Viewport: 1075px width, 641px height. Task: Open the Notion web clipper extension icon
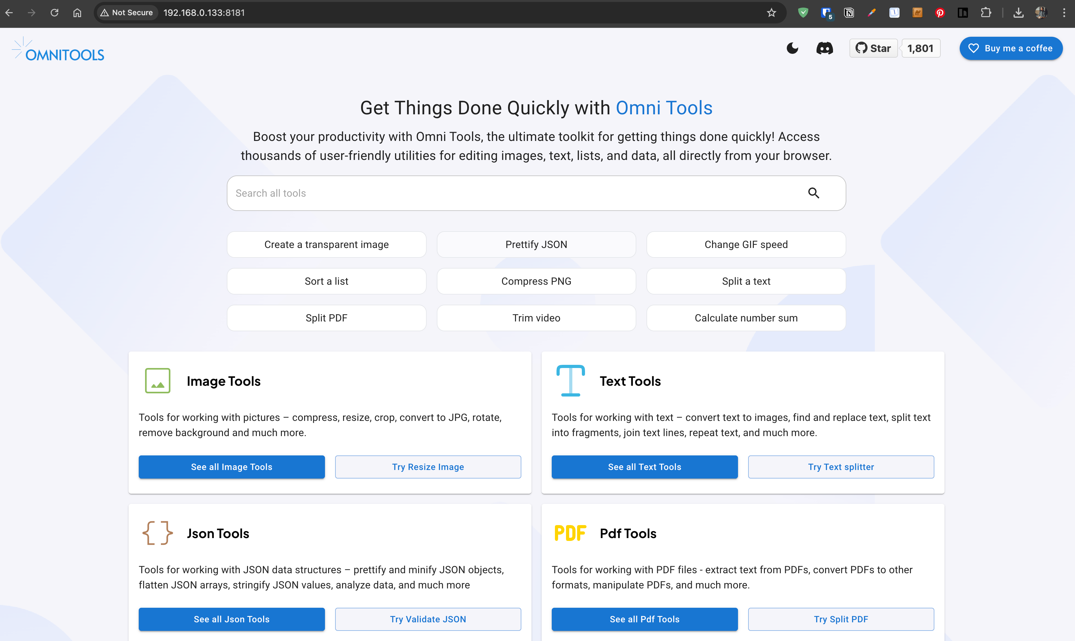pos(849,13)
